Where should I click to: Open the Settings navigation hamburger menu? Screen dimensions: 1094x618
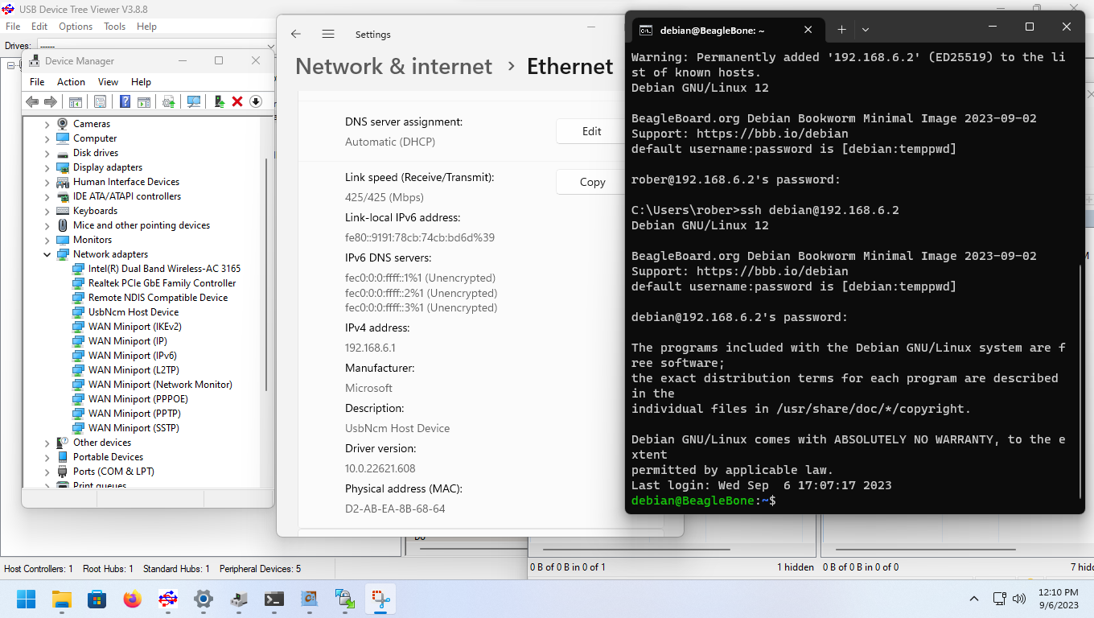pyautogui.click(x=328, y=34)
